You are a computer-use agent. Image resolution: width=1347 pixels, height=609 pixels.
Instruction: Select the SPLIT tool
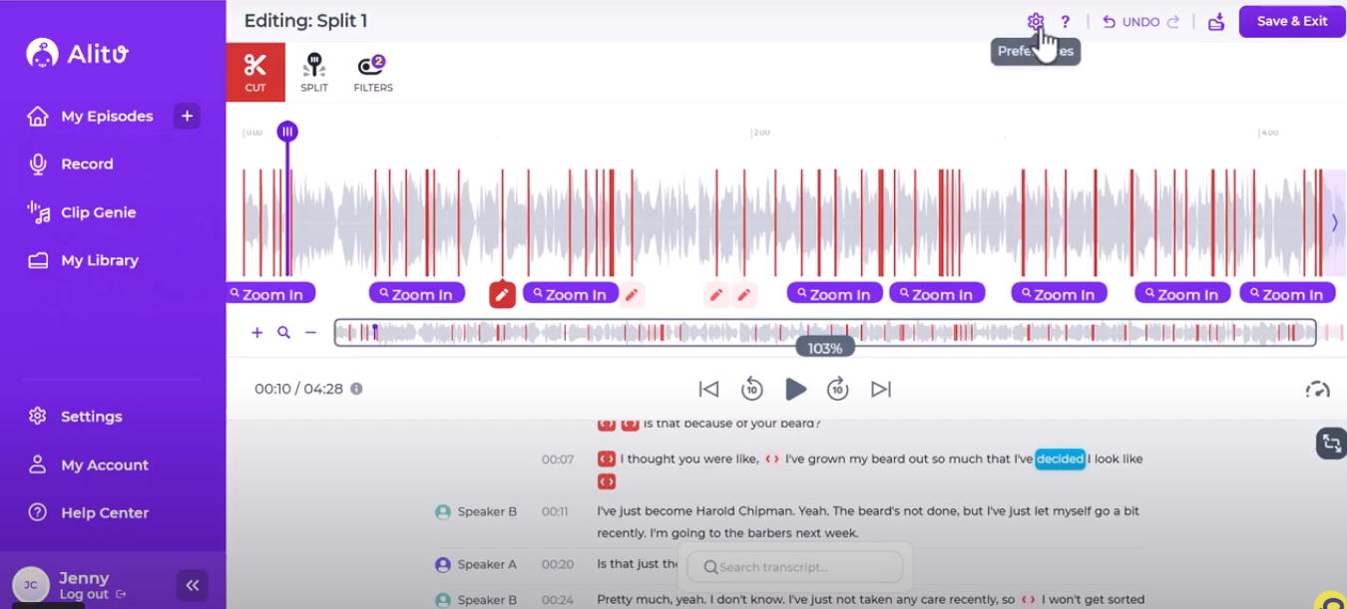pyautogui.click(x=314, y=73)
